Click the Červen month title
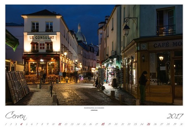Image resolution: width=188 pixels, height=130 pixels. [x=16, y=116]
